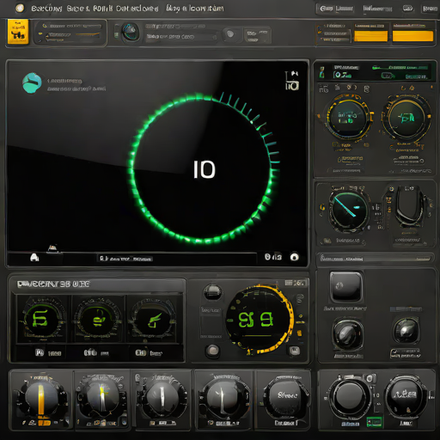The width and height of the screenshot is (440, 440).
Task: Toggle the round button above the yellow ring dial
Action: (212, 291)
